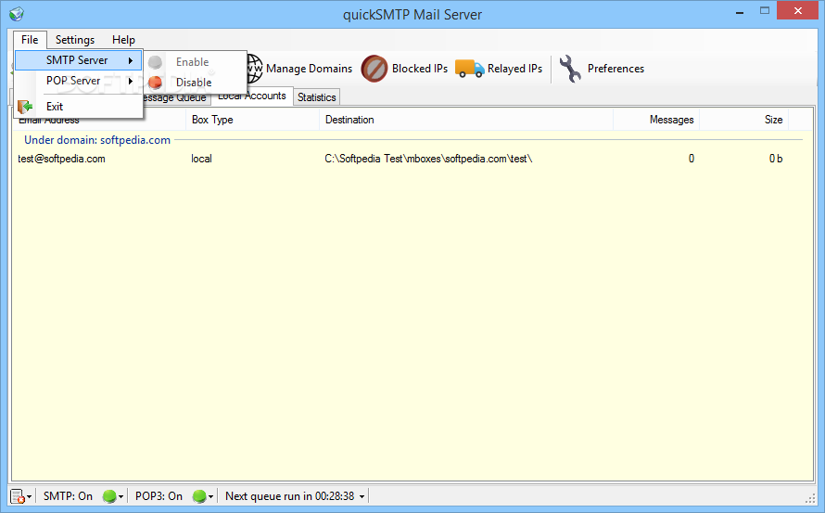Maximize the quickSMTP Mail Server window
The height and width of the screenshot is (513, 825).
click(765, 10)
